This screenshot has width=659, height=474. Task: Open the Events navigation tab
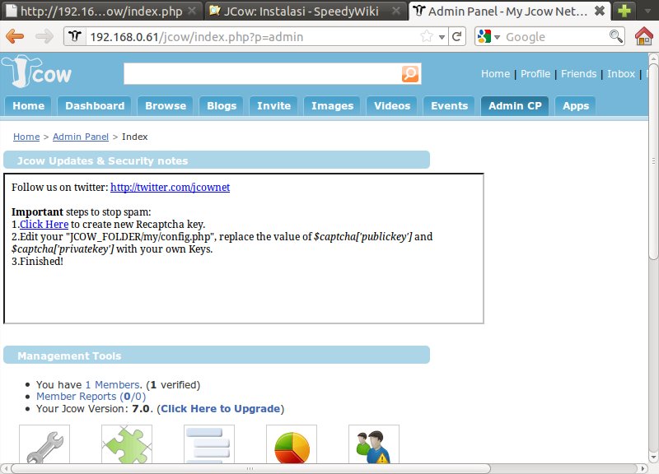[449, 106]
